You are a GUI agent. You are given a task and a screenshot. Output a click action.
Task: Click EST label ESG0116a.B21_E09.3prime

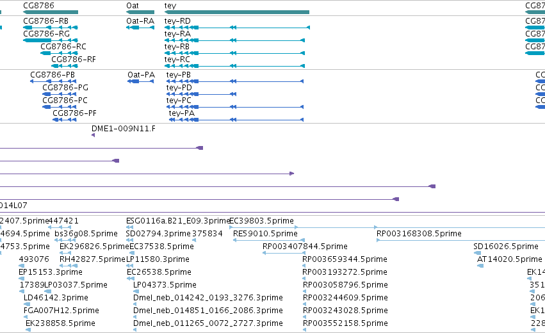[x=178, y=221]
